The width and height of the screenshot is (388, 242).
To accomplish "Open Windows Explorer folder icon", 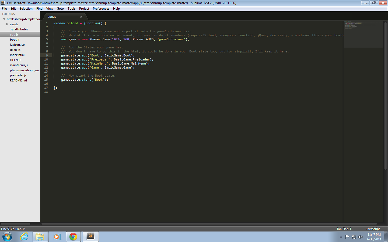I will 40,237.
